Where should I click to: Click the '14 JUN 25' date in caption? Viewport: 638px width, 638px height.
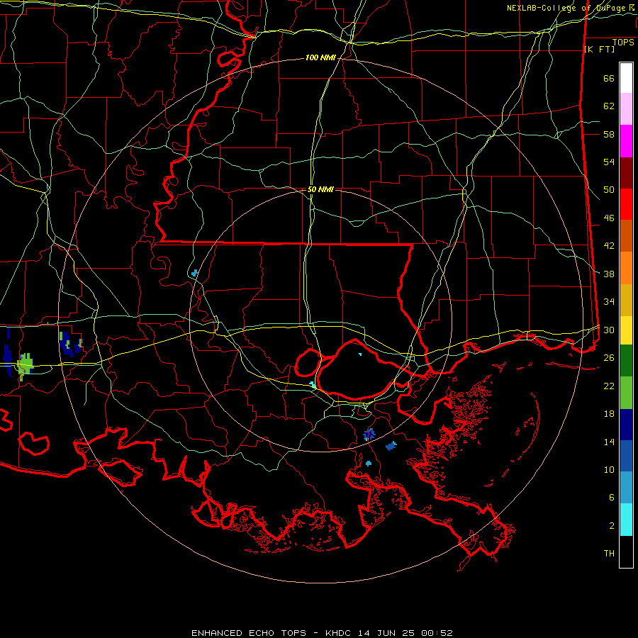tap(387, 633)
